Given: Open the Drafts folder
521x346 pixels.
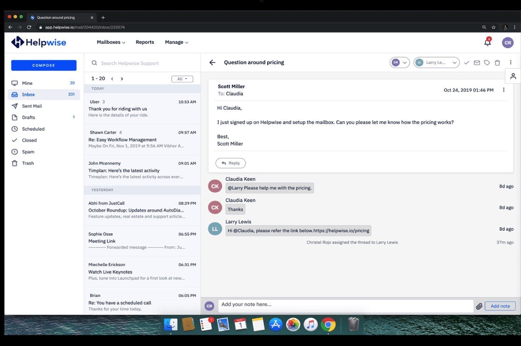Looking at the screenshot, I should 43,117.
